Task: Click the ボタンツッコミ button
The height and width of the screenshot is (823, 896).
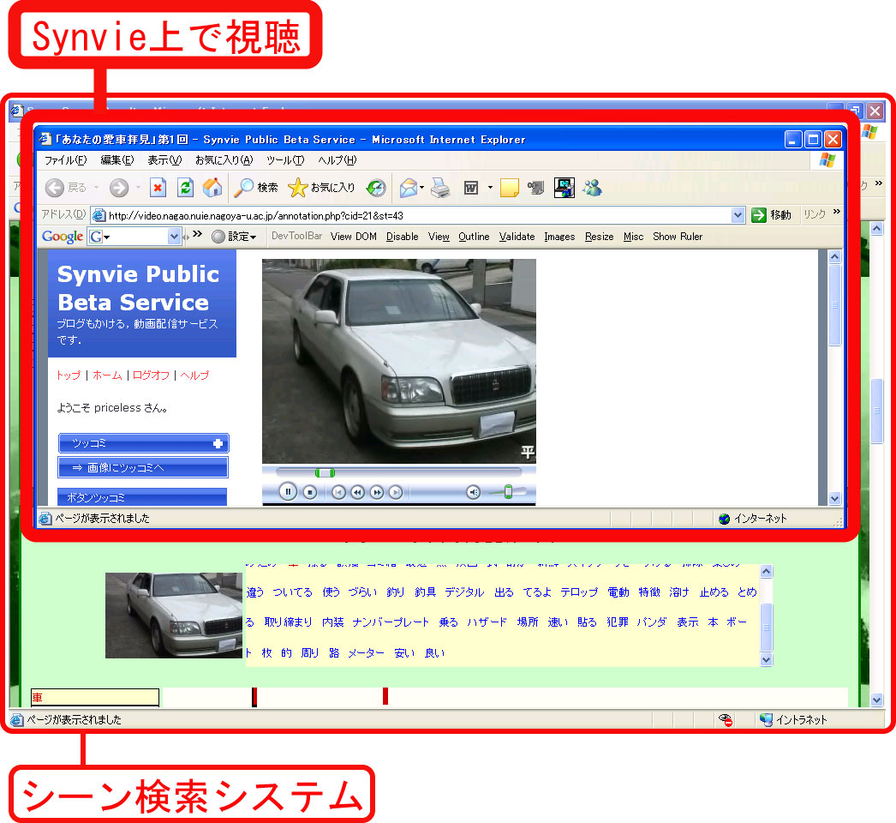Action: 142,497
